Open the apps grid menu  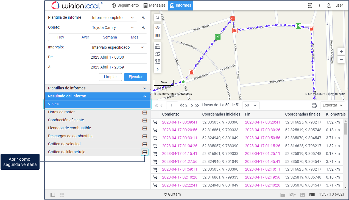310,5
